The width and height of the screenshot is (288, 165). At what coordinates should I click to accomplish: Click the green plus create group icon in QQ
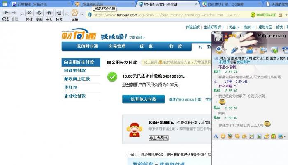point(274,50)
